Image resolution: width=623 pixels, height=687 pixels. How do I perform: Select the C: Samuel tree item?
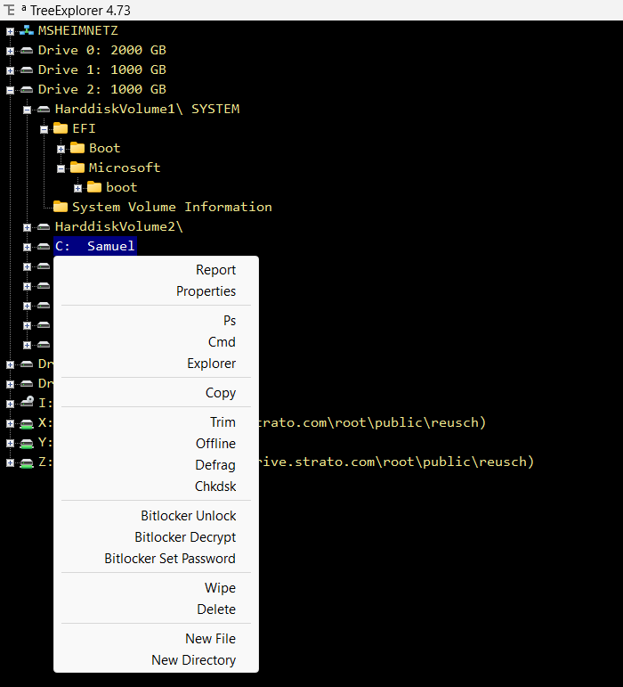[94, 246]
